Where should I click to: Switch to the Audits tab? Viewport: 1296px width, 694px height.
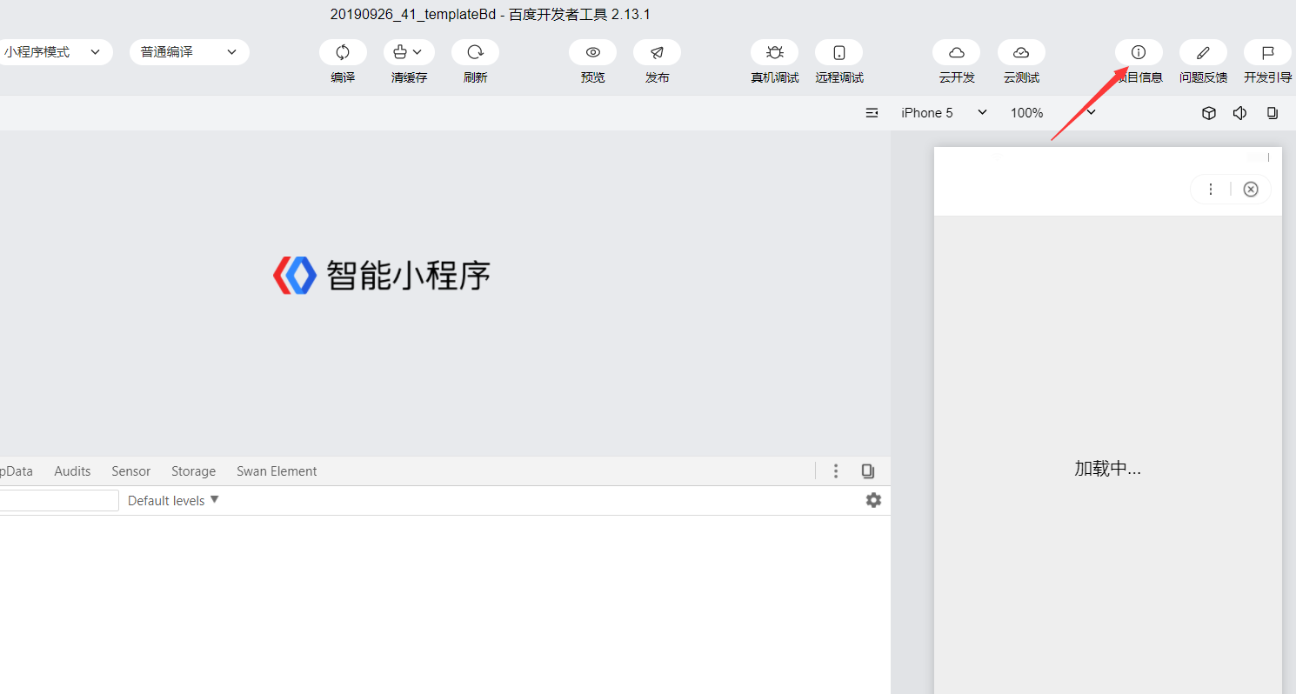click(x=72, y=470)
